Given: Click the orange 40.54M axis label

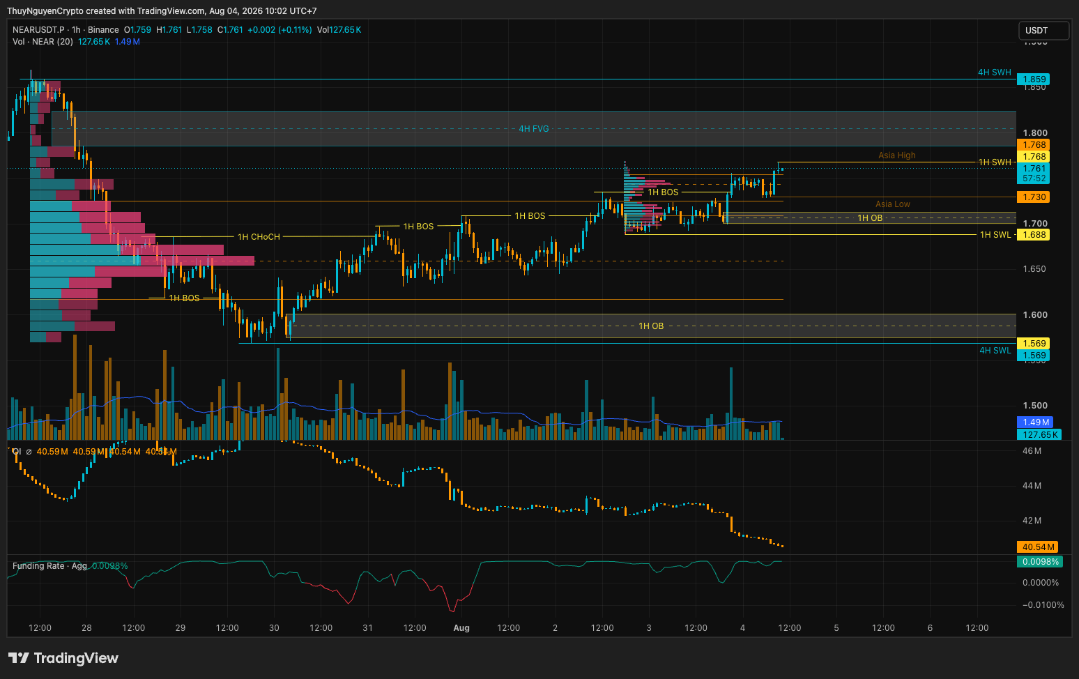Looking at the screenshot, I should click(1038, 547).
